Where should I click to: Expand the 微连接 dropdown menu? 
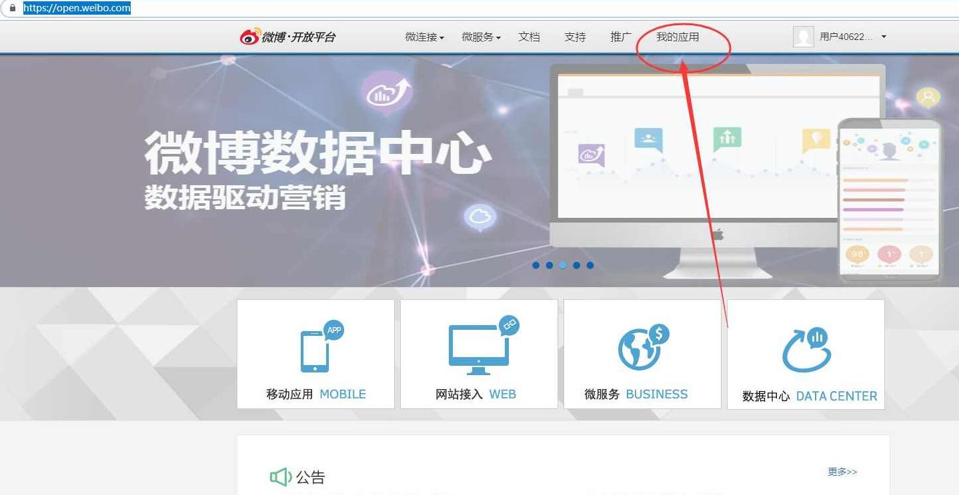(x=423, y=37)
